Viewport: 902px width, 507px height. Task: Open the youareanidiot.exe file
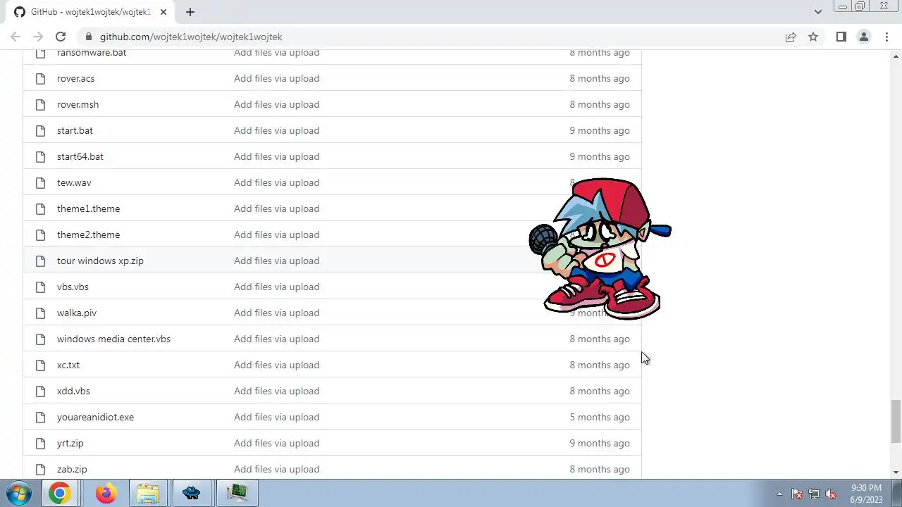point(95,417)
